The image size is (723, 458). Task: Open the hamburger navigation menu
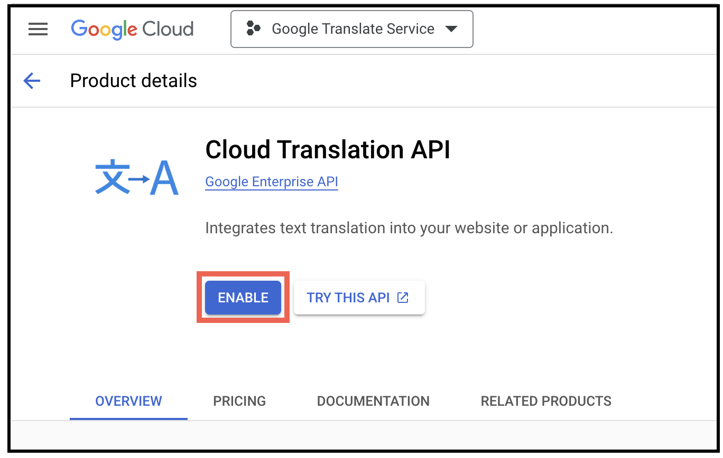(38, 29)
